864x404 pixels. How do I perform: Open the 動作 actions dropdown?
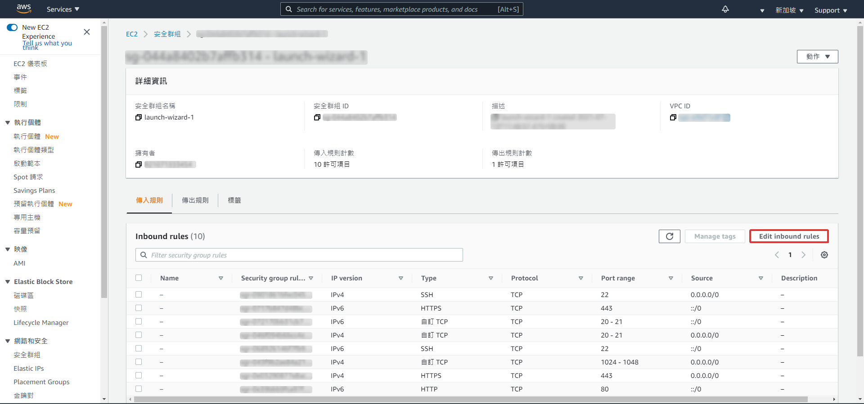817,57
